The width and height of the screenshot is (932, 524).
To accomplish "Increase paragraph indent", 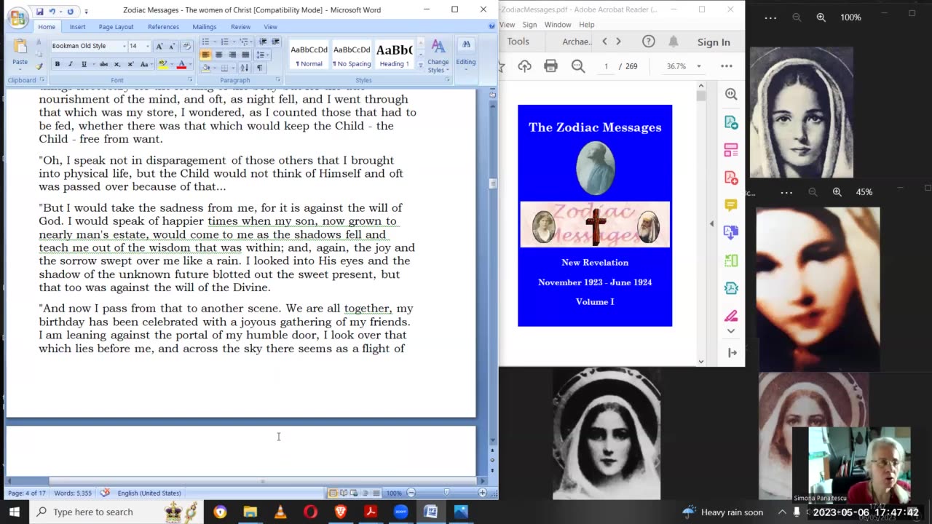I will coord(275,41).
